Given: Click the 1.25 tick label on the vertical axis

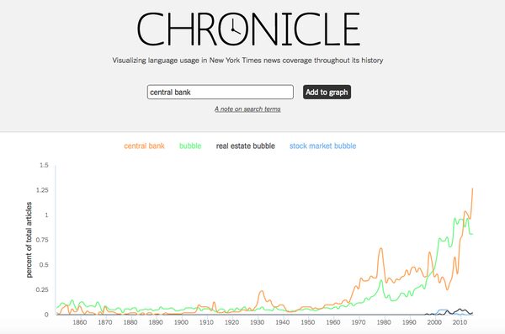Looking at the screenshot, I should click(42, 190).
